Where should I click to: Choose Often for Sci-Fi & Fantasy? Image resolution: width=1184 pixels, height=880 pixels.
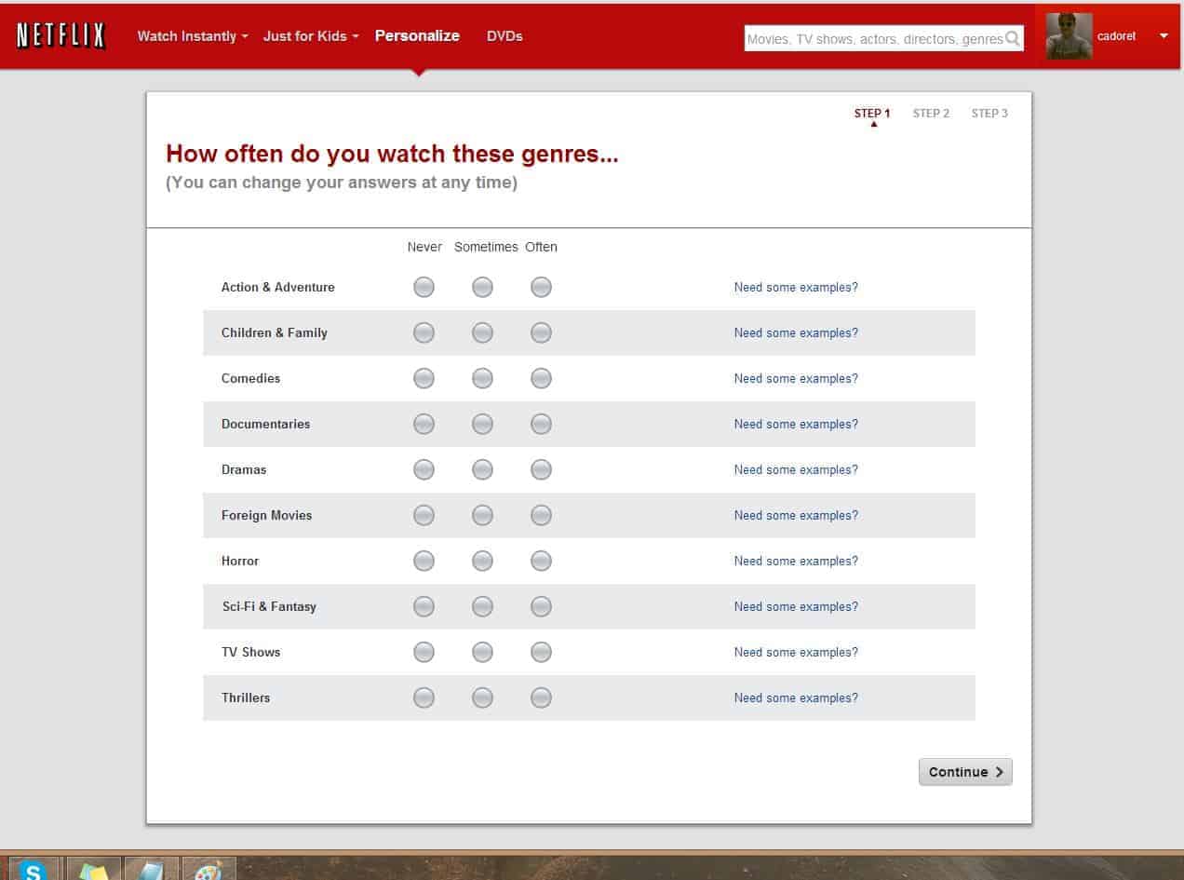(x=541, y=606)
